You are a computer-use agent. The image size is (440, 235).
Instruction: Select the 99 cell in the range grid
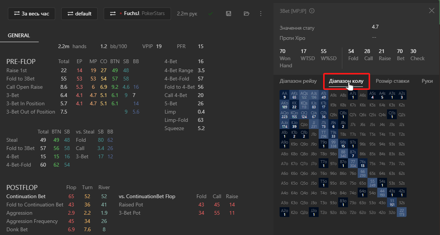[x=333, y=144]
